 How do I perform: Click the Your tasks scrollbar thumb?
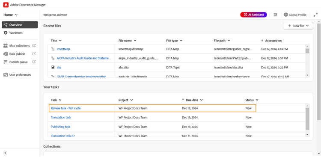(307, 119)
